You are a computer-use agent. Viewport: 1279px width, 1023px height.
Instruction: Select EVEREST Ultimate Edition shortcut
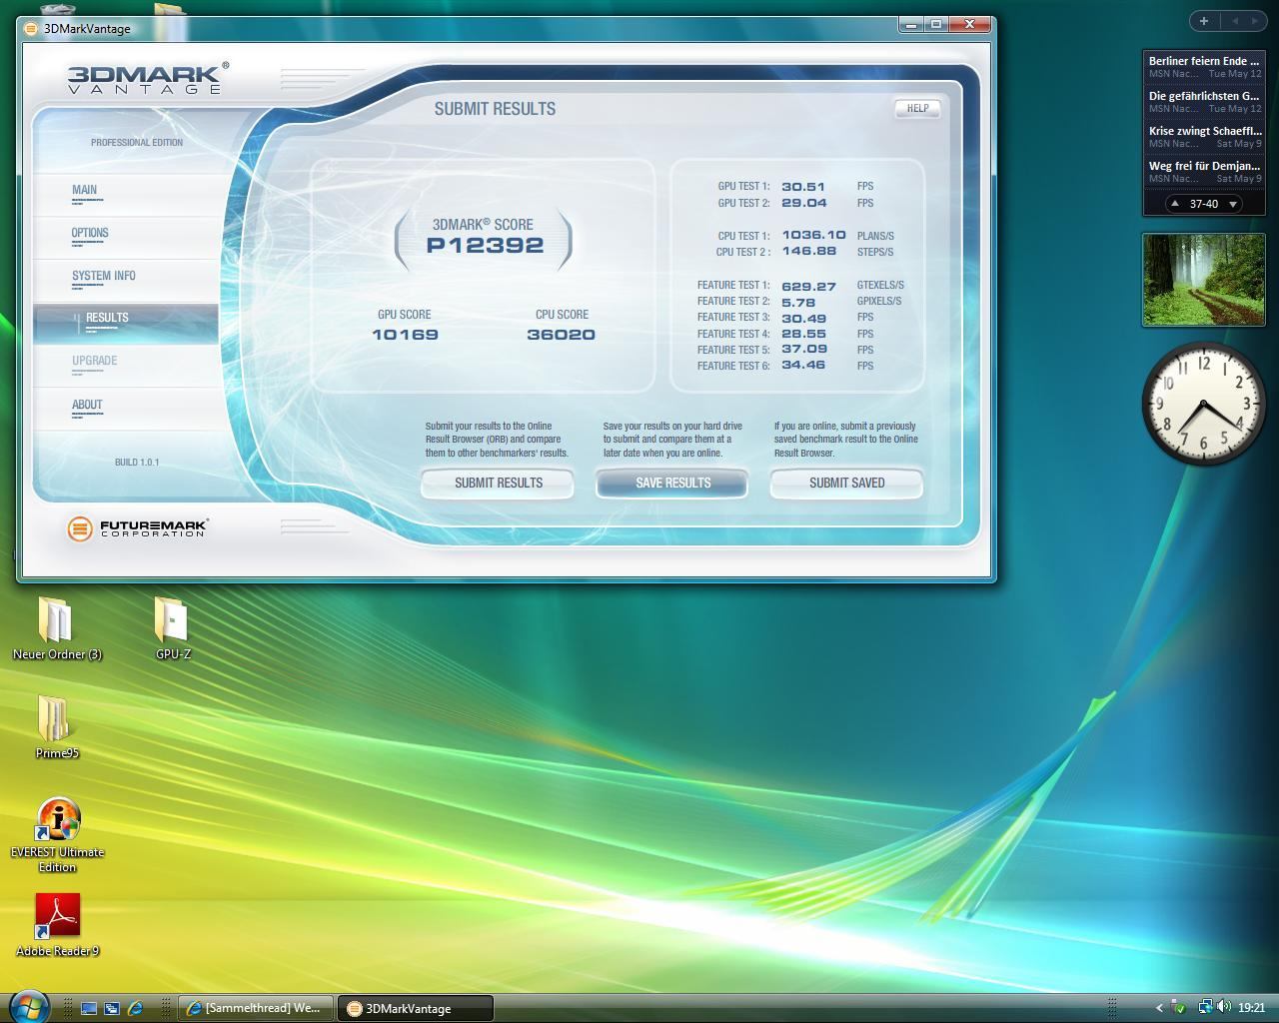[x=57, y=835]
